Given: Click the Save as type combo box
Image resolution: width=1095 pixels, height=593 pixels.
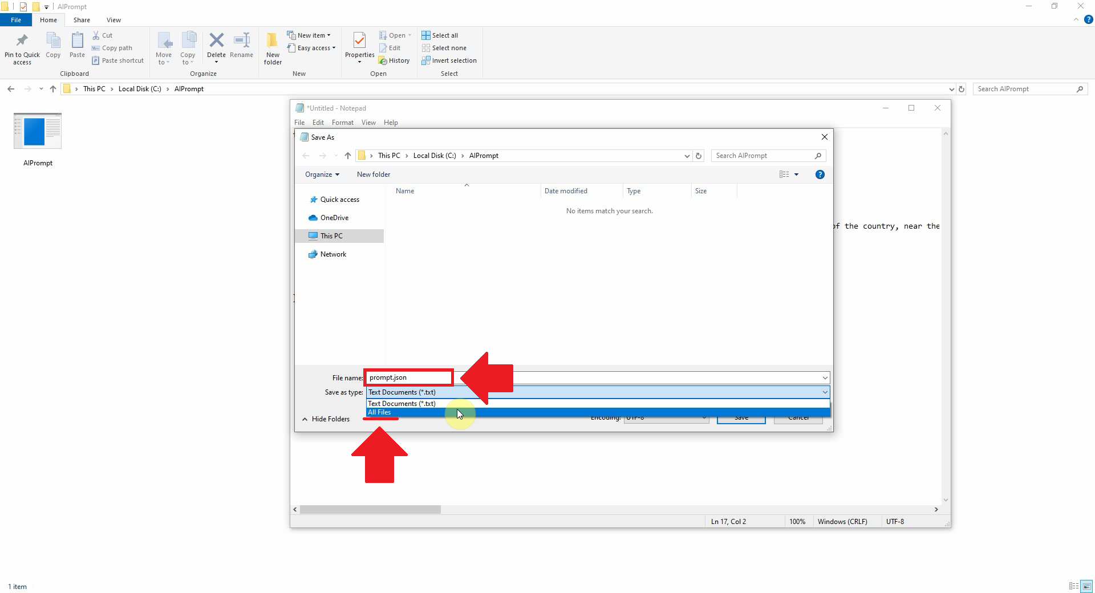Looking at the screenshot, I should (x=598, y=392).
